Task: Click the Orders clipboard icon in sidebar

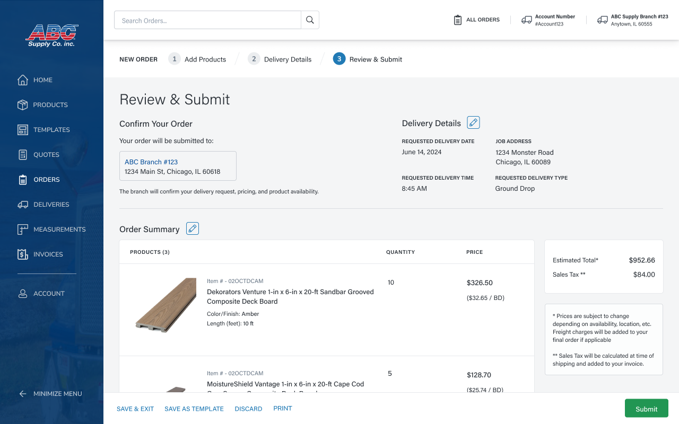Action: (23, 180)
